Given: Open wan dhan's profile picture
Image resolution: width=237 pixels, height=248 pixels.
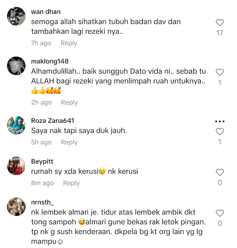Looking at the screenshot, I should point(16,16).
